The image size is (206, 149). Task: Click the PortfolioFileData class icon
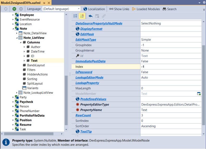tap(17, 115)
